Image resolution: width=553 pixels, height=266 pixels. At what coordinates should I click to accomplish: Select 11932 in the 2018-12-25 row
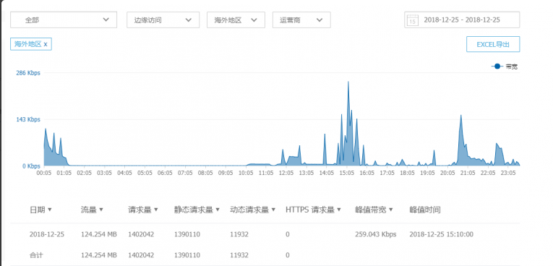239,234
